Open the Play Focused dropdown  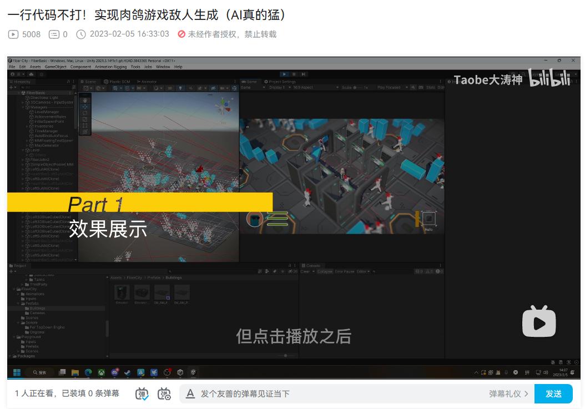(x=392, y=87)
